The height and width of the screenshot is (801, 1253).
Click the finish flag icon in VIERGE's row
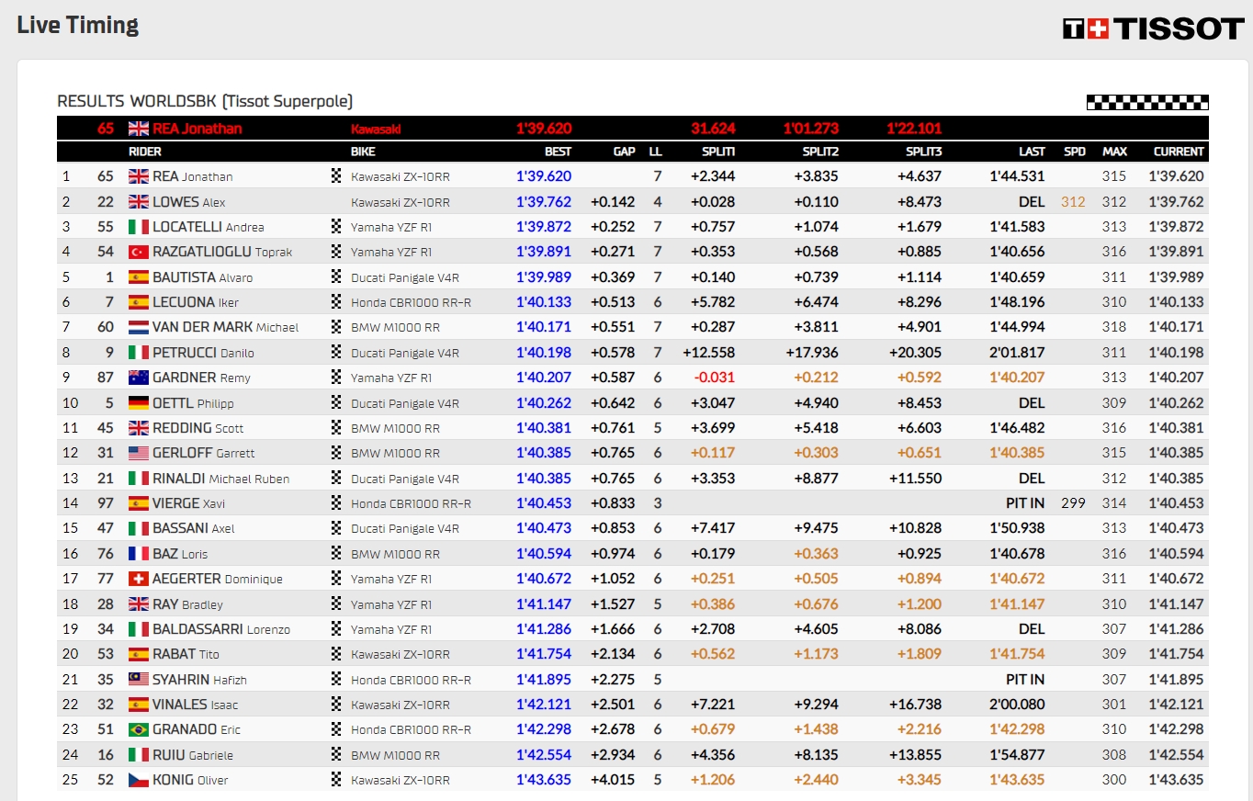[336, 503]
